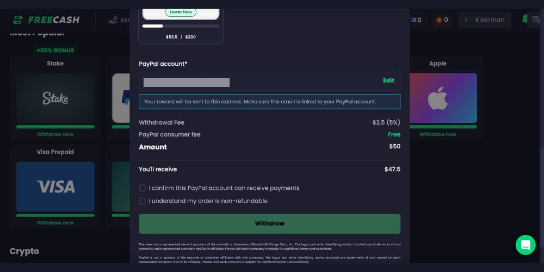Check PayPal account can receive payments box
Image resolution: width=544 pixels, height=272 pixels.
[143, 188]
